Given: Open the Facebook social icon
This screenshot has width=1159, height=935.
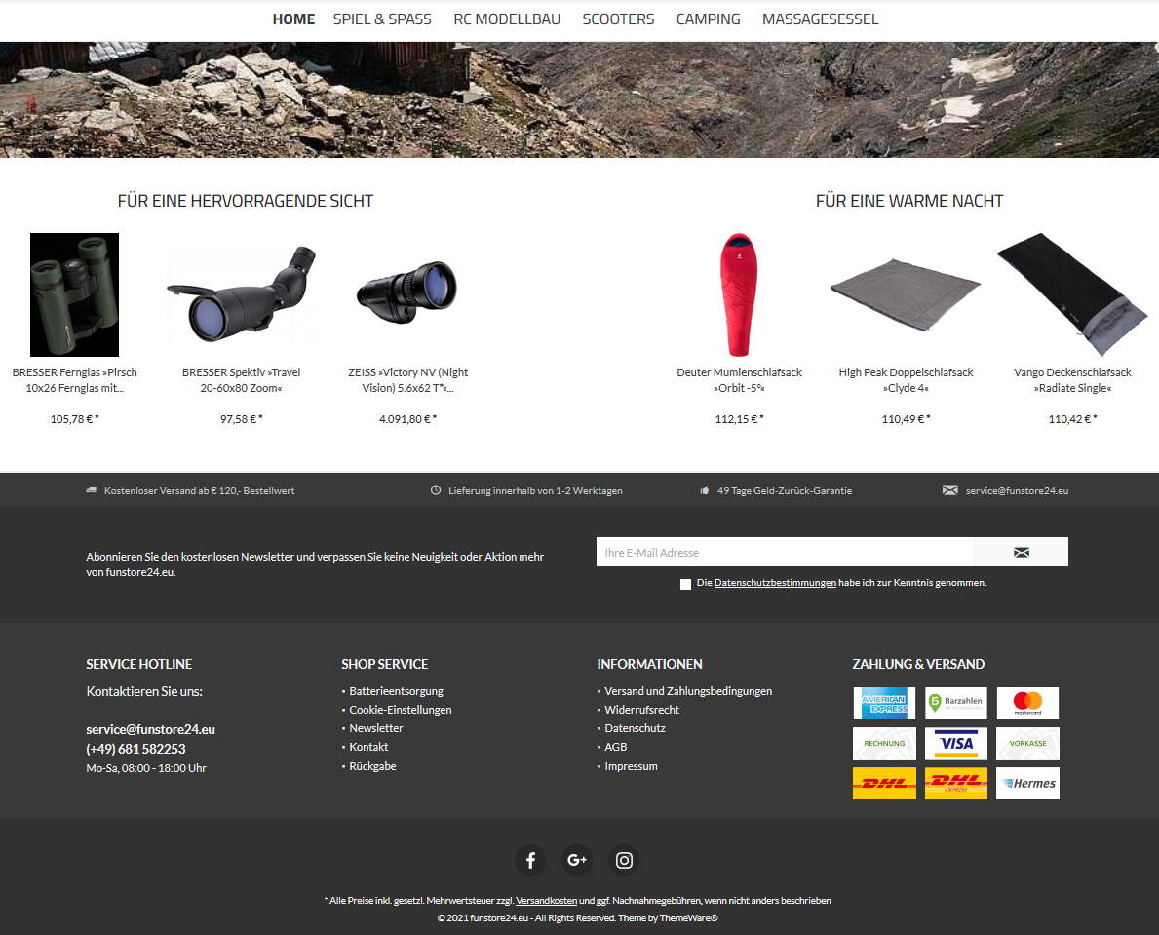Looking at the screenshot, I should point(530,860).
